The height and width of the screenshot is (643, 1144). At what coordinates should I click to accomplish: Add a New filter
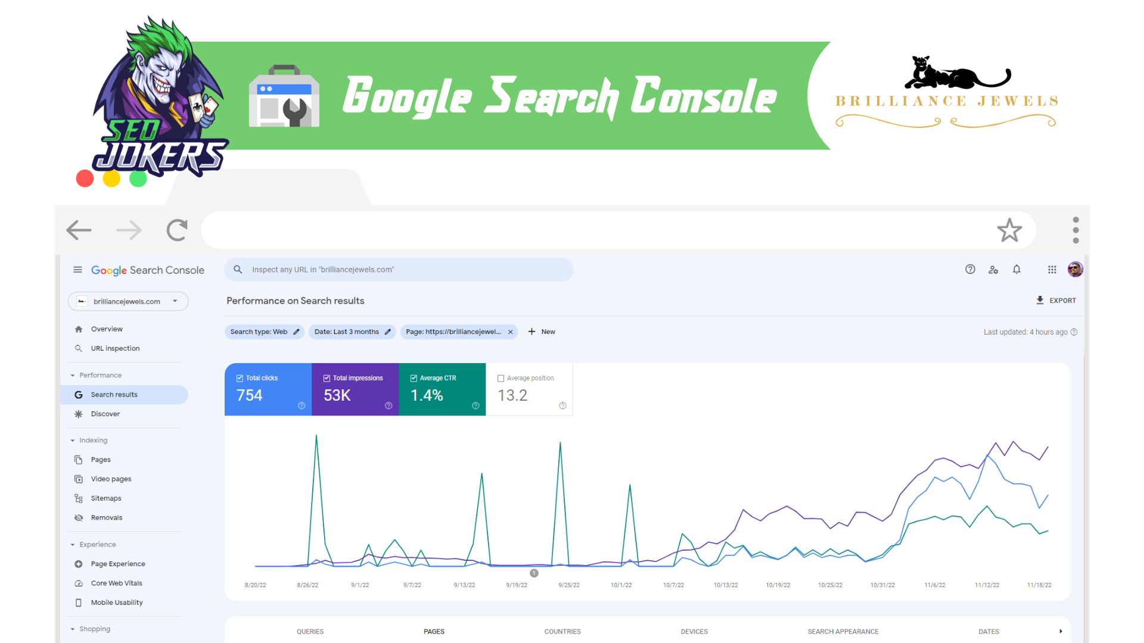[x=541, y=332]
